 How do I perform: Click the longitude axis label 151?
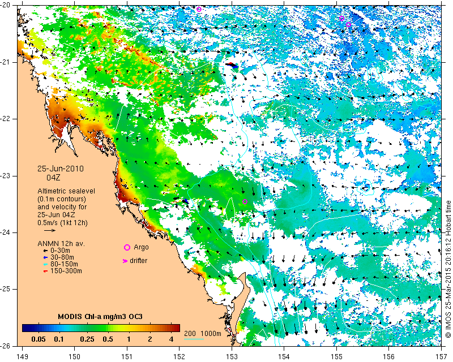[127, 357]
